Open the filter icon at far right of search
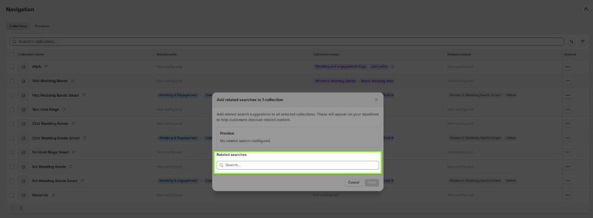This screenshot has width=593, height=218. pyautogui.click(x=583, y=42)
